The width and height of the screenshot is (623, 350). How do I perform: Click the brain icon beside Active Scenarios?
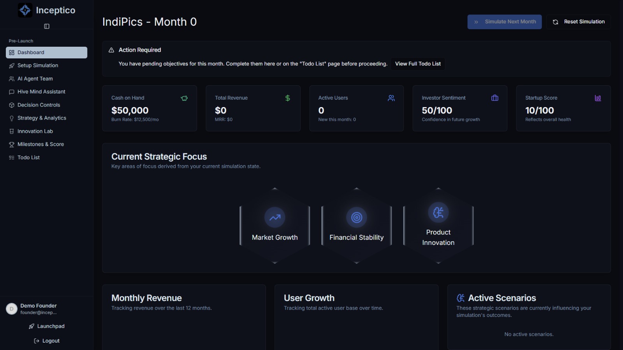pos(461,298)
